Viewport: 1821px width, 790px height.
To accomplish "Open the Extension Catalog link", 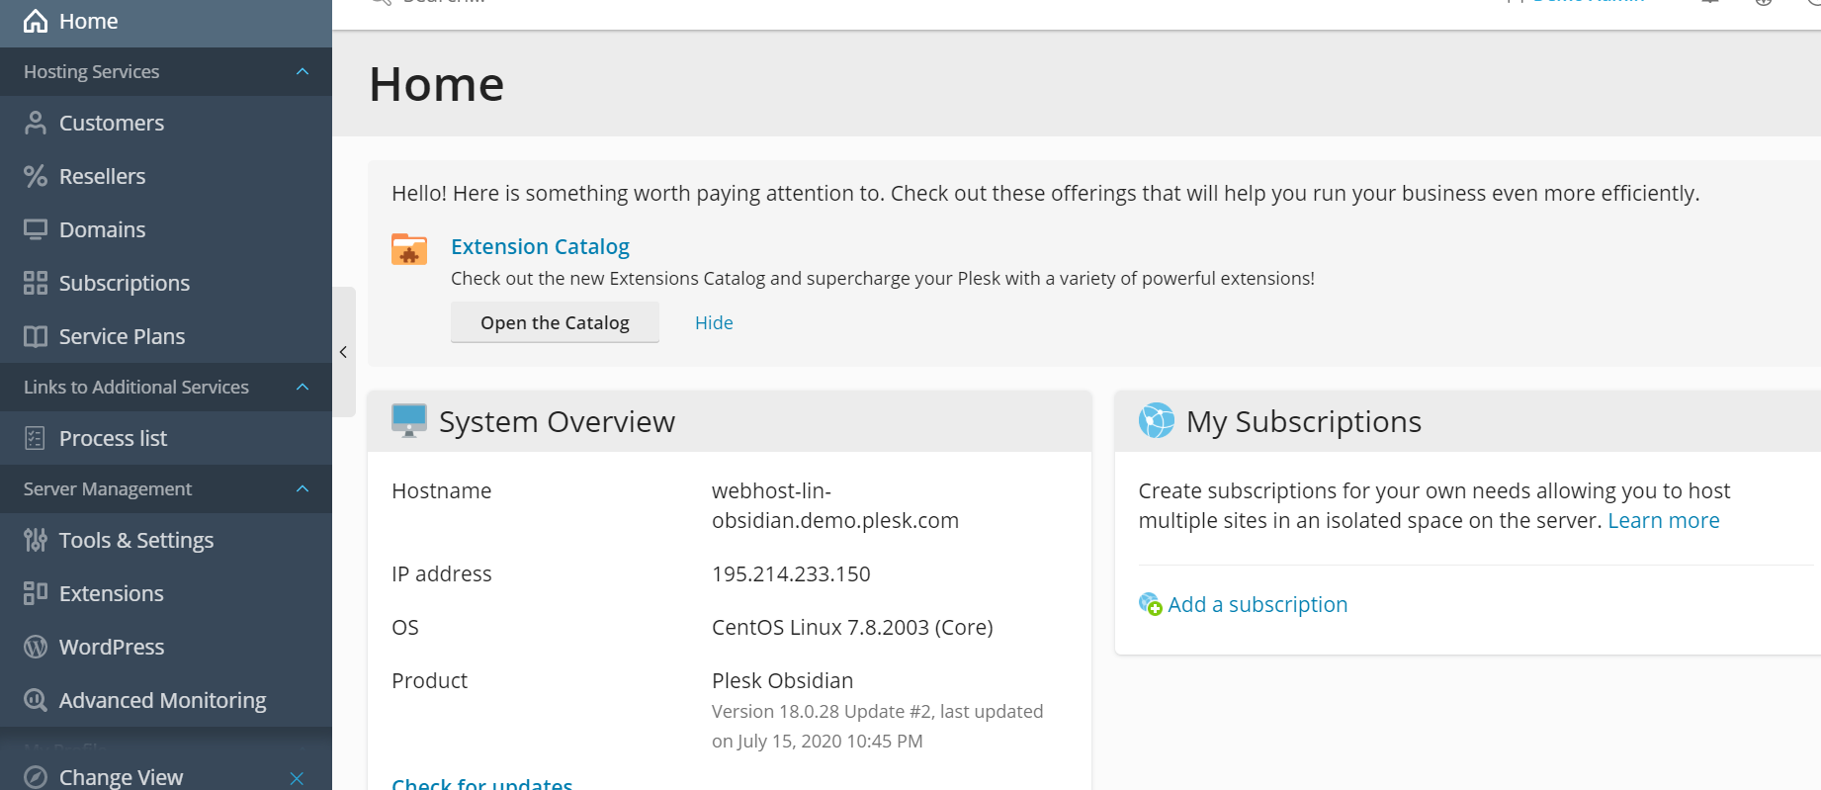I will click(540, 246).
